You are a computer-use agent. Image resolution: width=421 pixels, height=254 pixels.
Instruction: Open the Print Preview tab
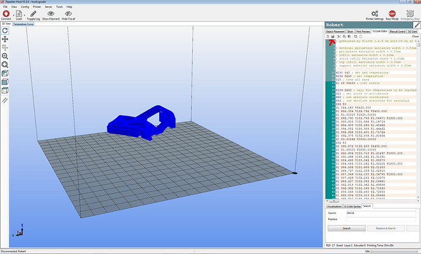[363, 32]
